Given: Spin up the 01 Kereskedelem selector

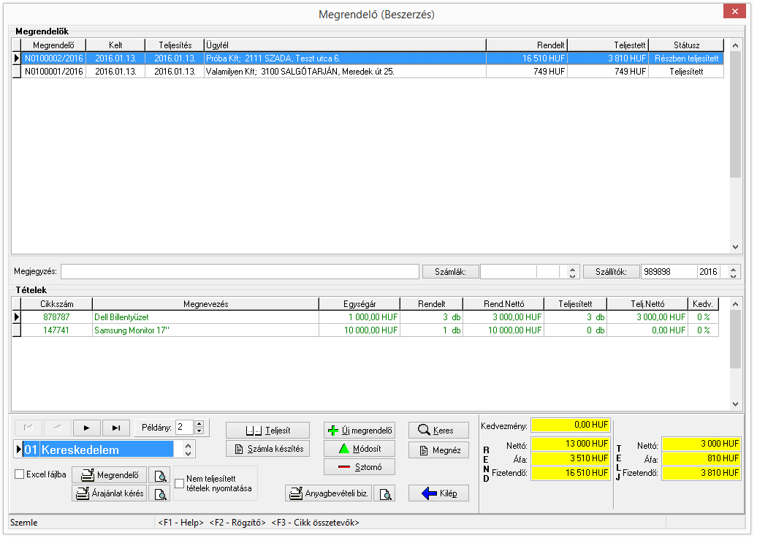Looking at the screenshot, I should pos(189,446).
